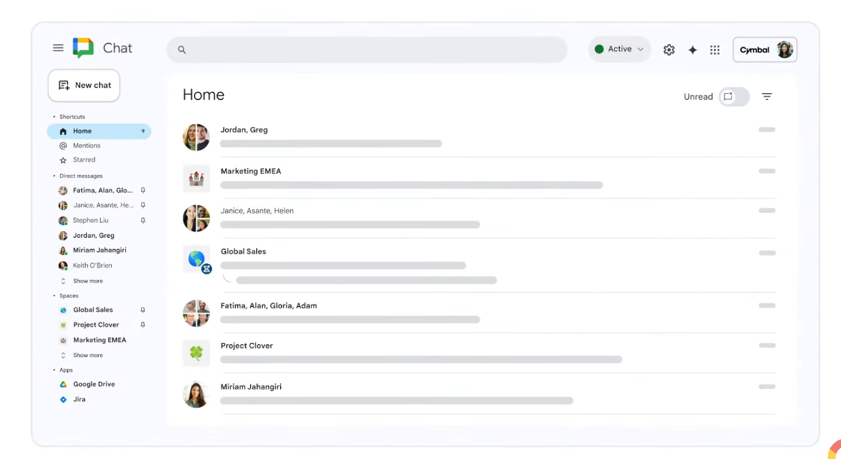Image resolution: width=841 pixels, height=459 pixels.
Task: Open the conversation list filter control
Action: click(767, 96)
